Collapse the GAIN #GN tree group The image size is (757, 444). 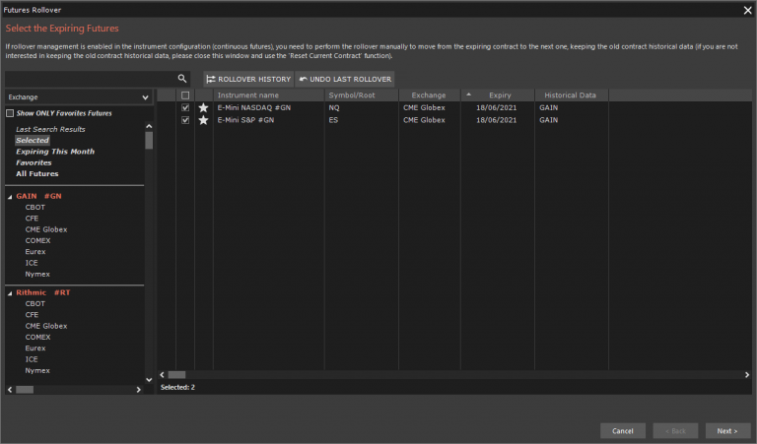[10, 196]
